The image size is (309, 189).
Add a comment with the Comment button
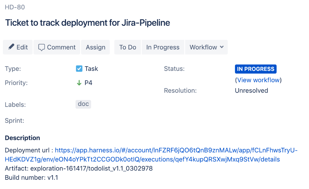[x=57, y=47]
